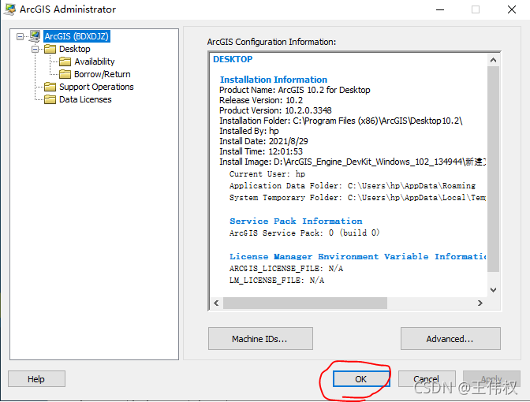
Task: Click the Borrow/Return folder icon
Action: 65,74
